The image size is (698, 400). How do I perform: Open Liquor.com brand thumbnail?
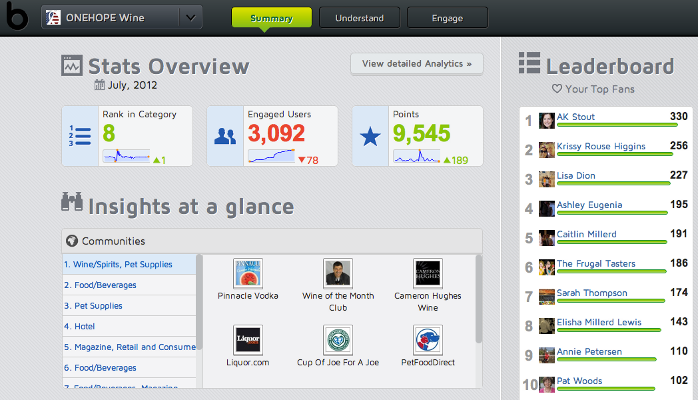[x=248, y=340]
